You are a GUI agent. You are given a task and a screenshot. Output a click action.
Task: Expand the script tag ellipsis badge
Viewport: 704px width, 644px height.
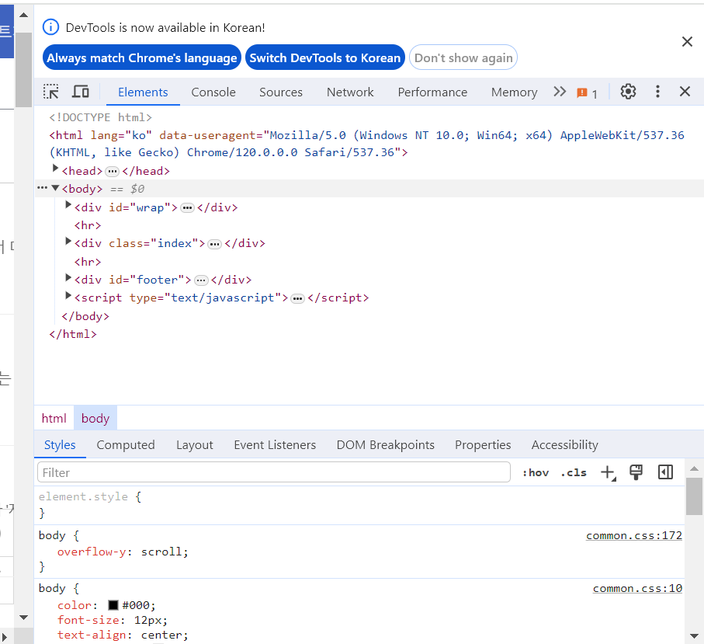click(x=298, y=298)
